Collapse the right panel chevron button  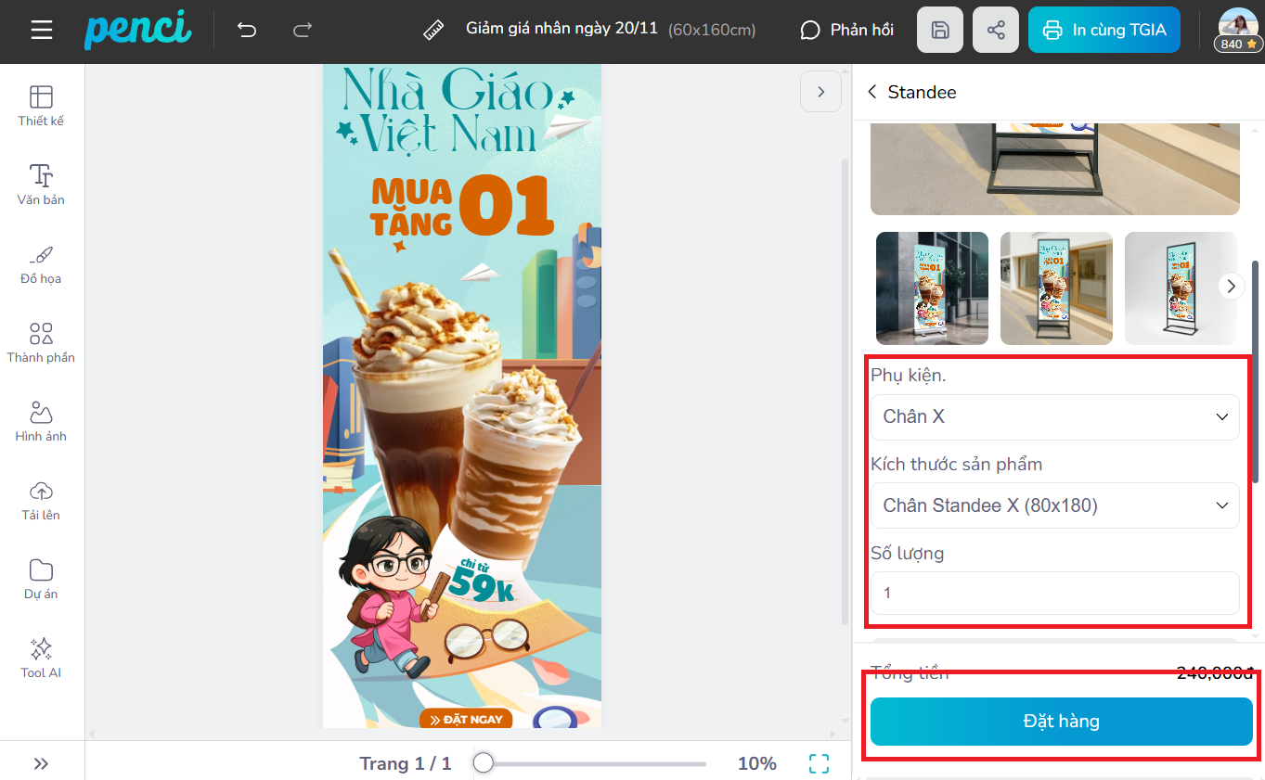point(820,92)
